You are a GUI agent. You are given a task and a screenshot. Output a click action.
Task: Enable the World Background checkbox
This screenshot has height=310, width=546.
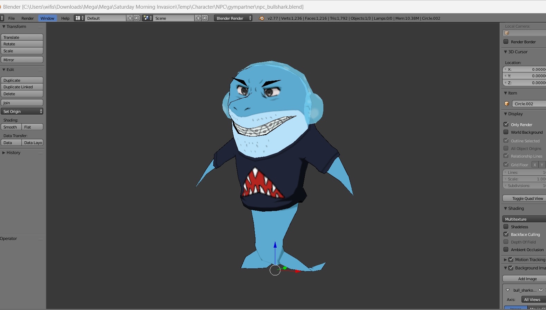(x=506, y=132)
